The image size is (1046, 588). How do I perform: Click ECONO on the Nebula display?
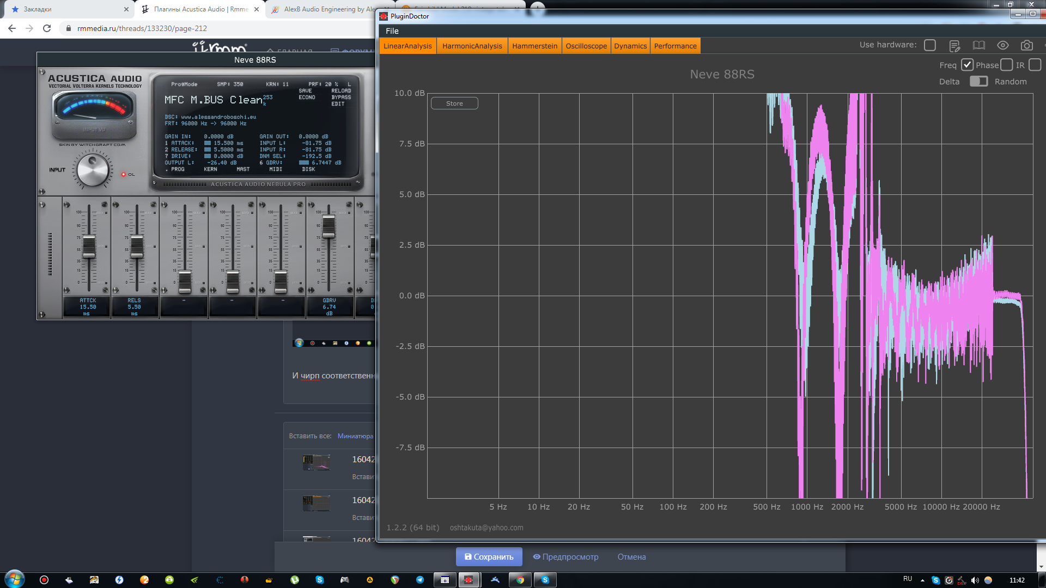click(307, 97)
